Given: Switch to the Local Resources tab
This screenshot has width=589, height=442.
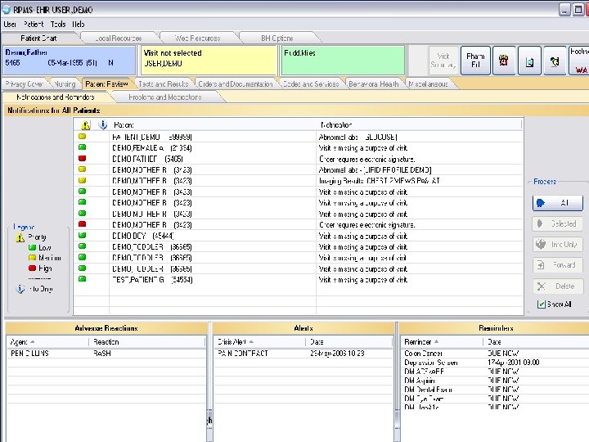Looking at the screenshot, I should (119, 38).
